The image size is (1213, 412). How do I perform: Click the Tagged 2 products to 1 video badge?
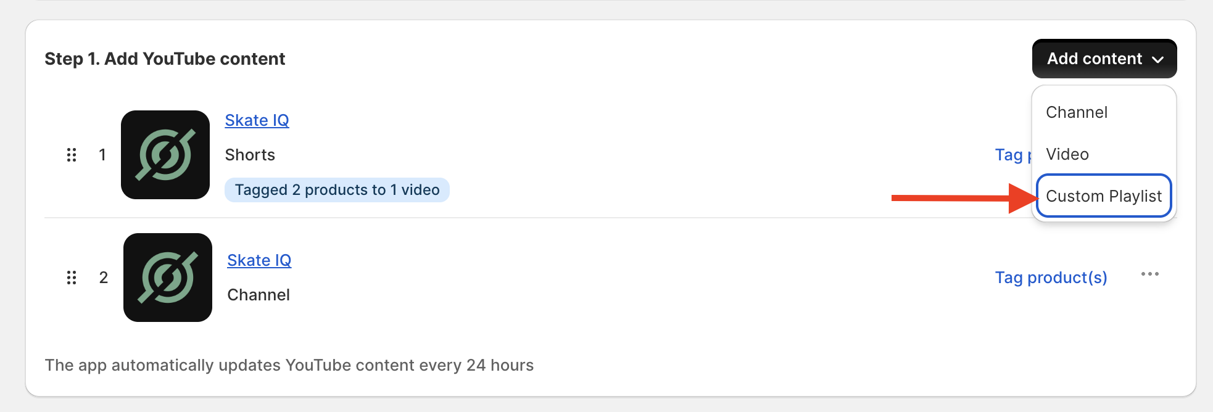[337, 190]
